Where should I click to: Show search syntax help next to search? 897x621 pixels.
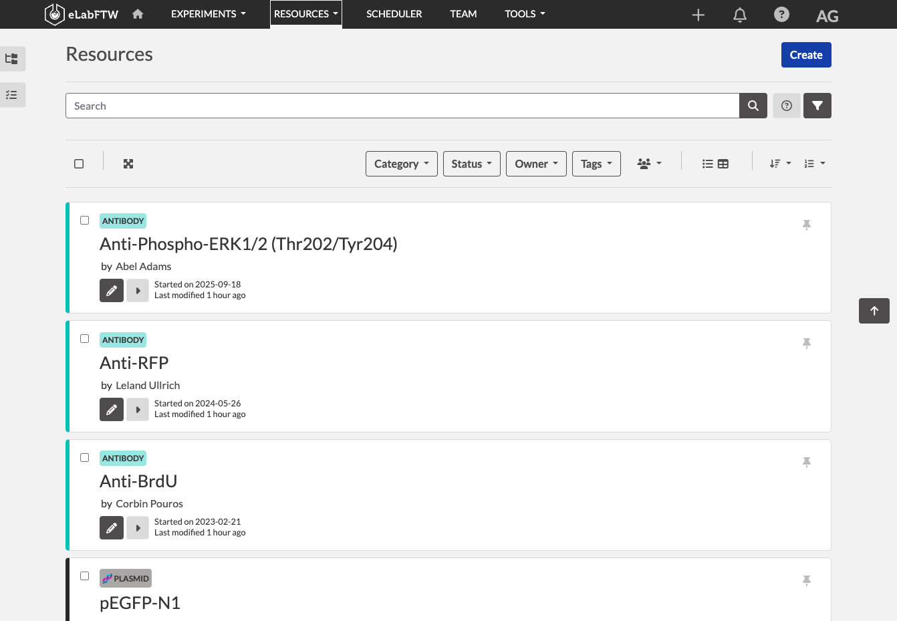coord(787,106)
